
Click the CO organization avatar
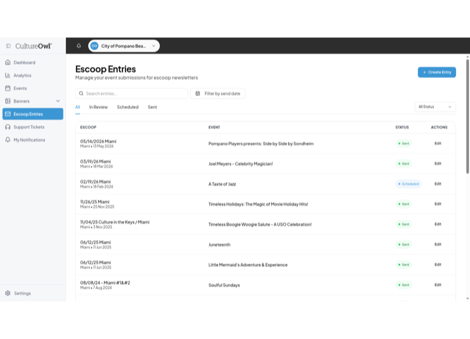[x=94, y=46]
